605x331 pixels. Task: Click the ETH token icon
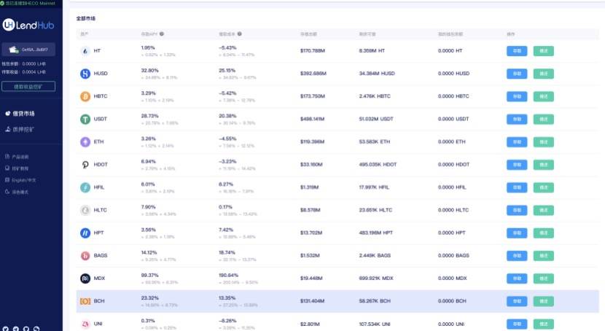pos(85,142)
